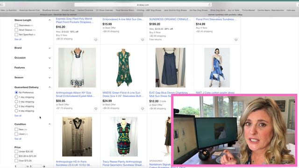Collapse the Sleeve Length filter section
The image size is (299, 168).
50,20
